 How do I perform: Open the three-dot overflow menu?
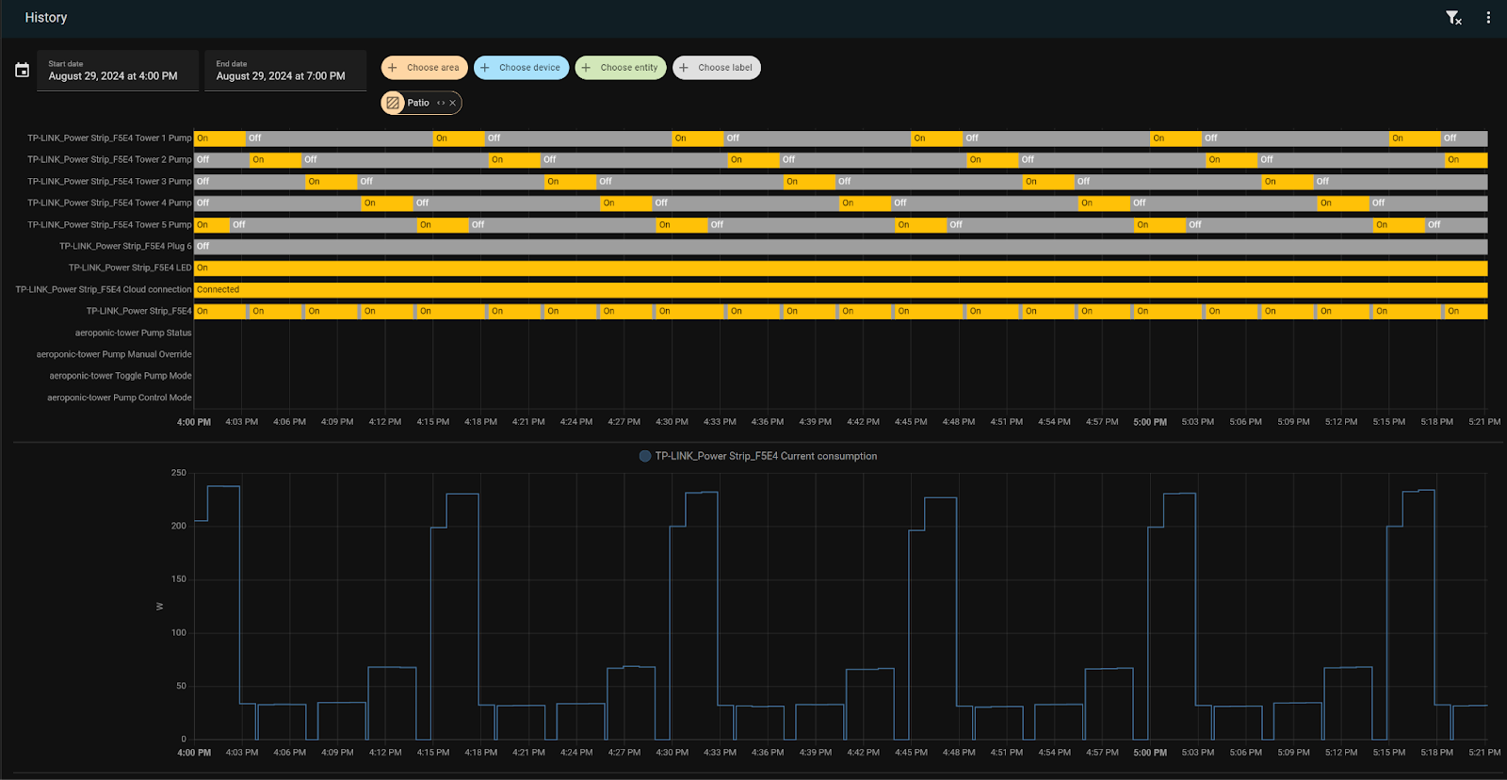pos(1488,17)
